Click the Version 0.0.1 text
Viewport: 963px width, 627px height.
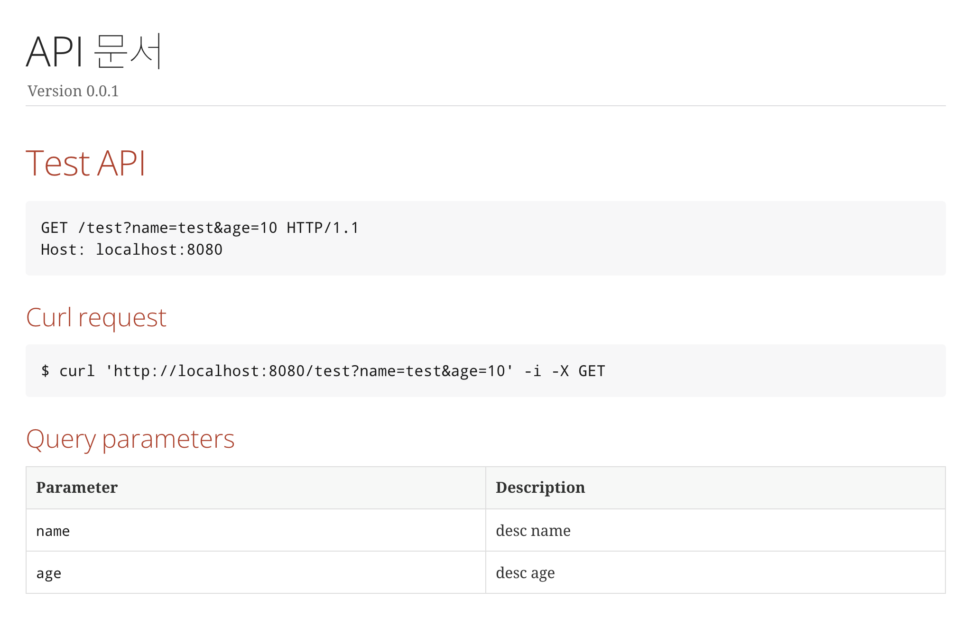click(x=73, y=91)
